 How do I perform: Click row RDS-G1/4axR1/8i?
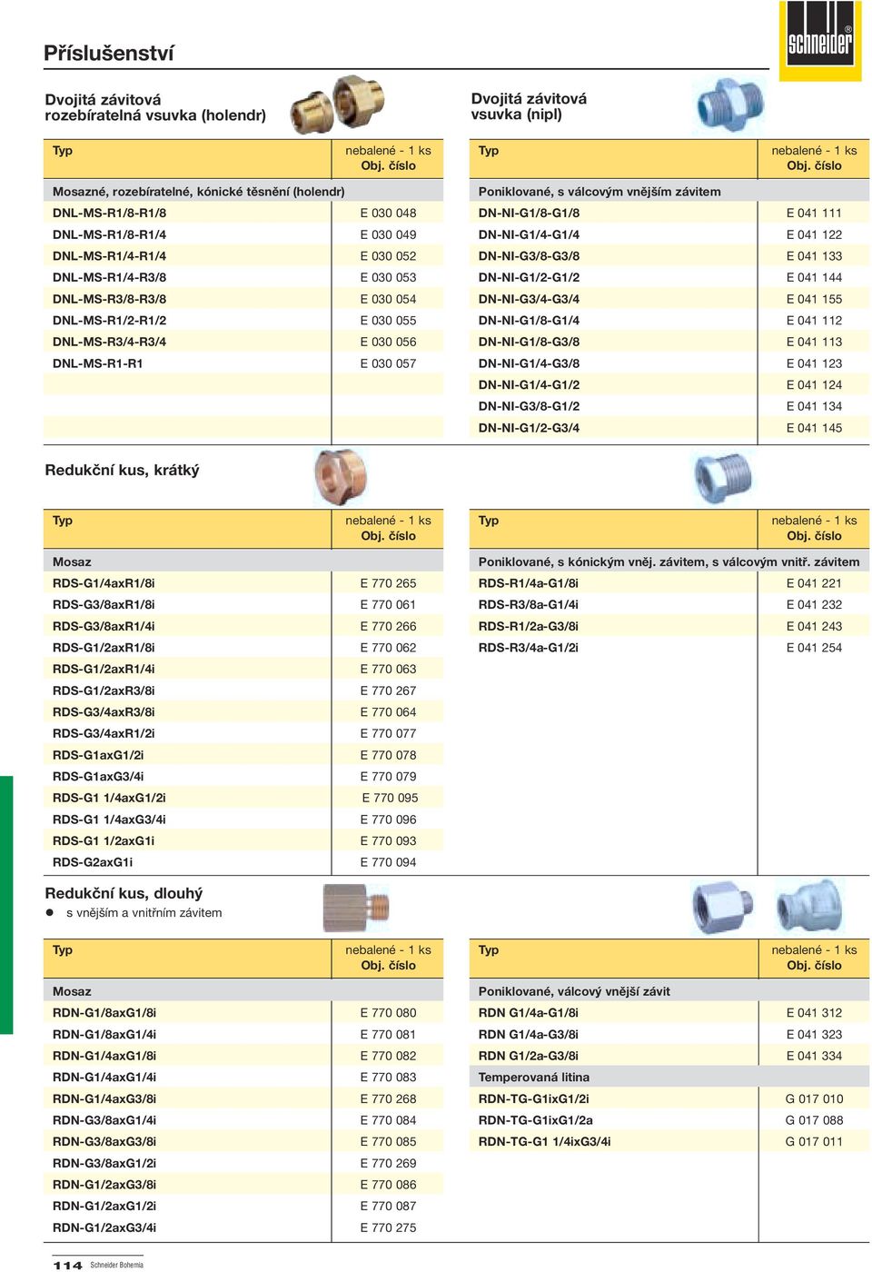tap(243, 583)
